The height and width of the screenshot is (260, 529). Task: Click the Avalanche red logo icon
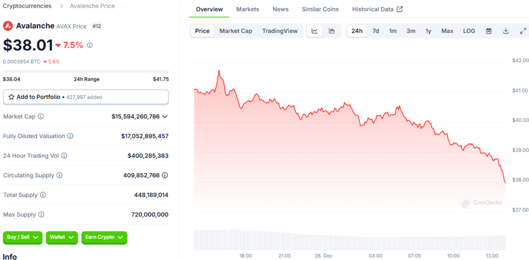[8, 26]
